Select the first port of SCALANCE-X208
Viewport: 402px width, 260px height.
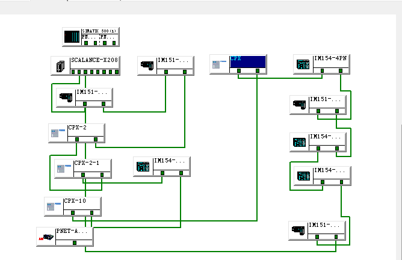[x=74, y=72]
